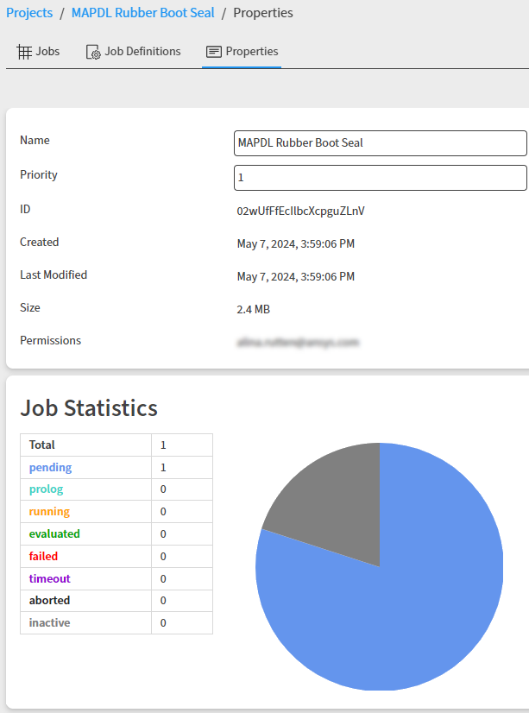Click the Job Statistics heading
Image resolution: width=529 pixels, height=713 pixels.
pyautogui.click(x=89, y=408)
